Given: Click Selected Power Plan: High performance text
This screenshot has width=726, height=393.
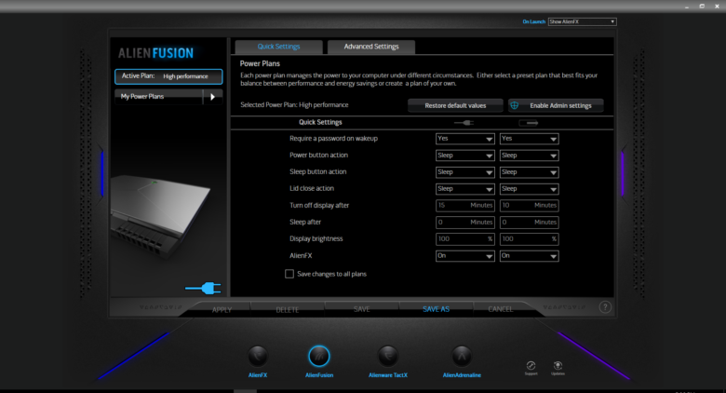Looking at the screenshot, I should click(x=294, y=104).
